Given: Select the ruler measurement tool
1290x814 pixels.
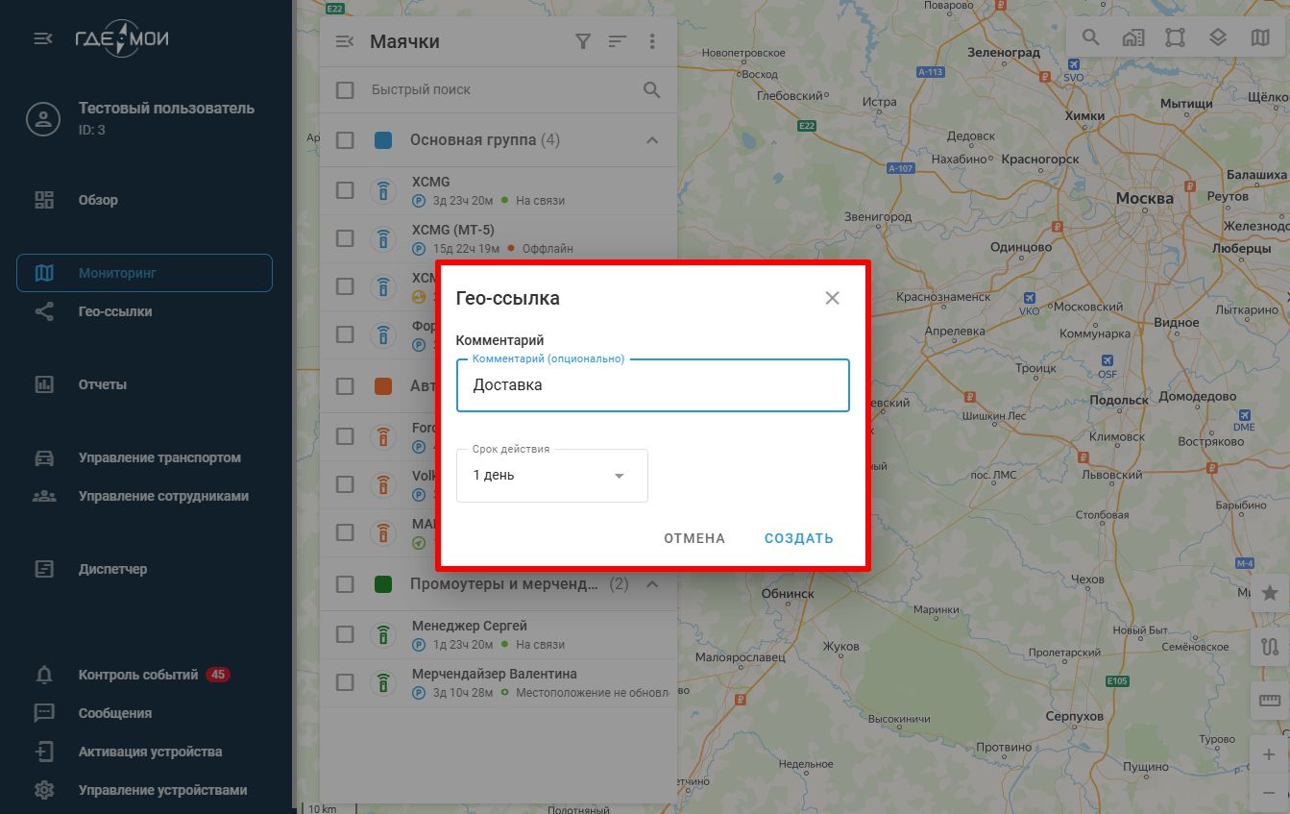Looking at the screenshot, I should click(1269, 701).
